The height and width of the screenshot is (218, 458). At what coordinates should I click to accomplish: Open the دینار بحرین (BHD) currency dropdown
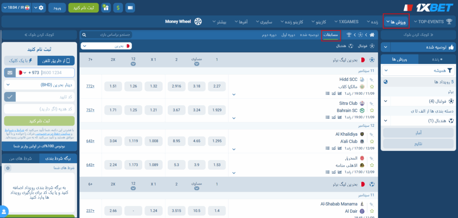[39, 85]
